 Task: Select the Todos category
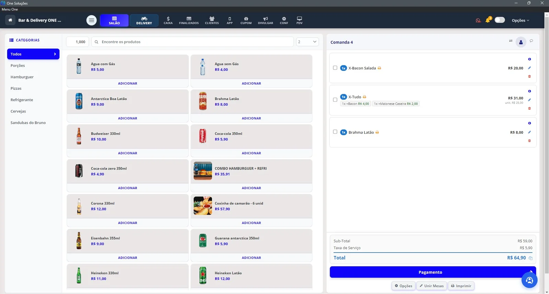coord(33,54)
